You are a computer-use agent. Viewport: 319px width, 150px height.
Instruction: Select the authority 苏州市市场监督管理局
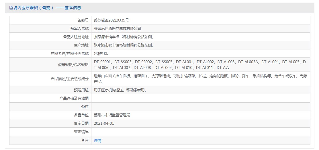tap(112, 115)
